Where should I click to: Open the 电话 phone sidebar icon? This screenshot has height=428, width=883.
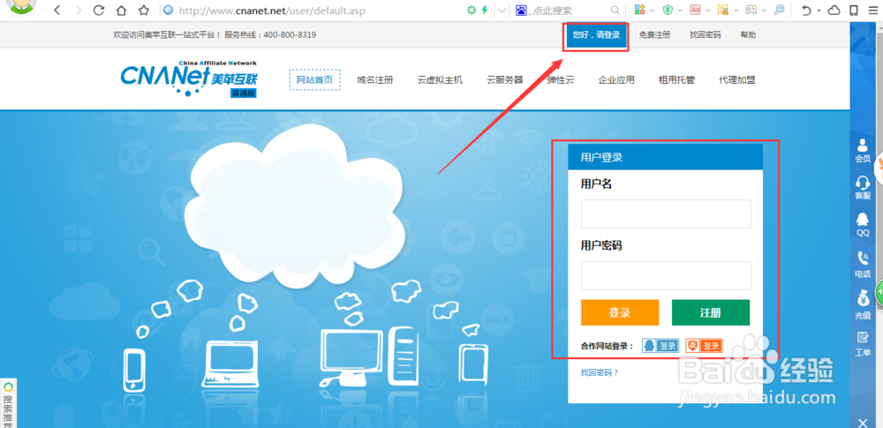(862, 265)
